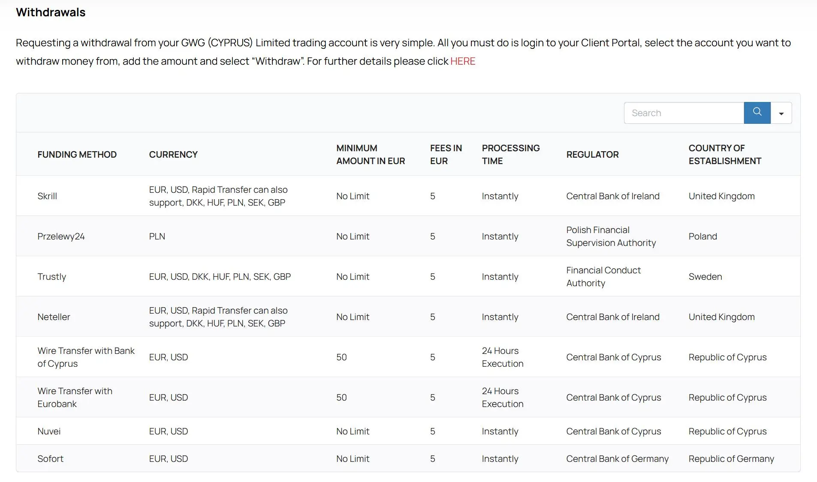
Task: Click the PLN currency cell for Przelewy24
Action: pos(157,236)
